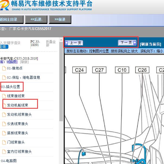The width and height of the screenshot is (164, 164).
Task: Open the 门线束接头 item
Action: coord(16,142)
